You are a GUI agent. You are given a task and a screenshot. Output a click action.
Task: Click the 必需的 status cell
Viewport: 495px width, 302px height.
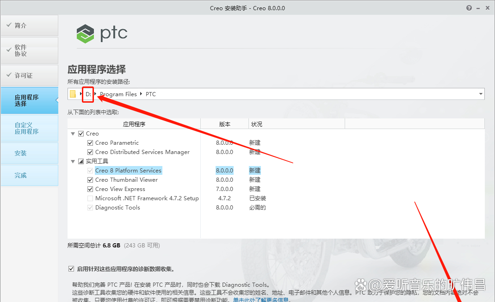point(258,208)
